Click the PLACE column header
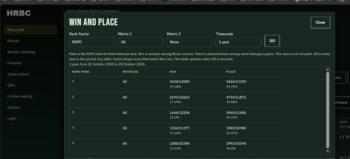Image resolution: width=350 pixels, height=159 pixels. point(231,72)
